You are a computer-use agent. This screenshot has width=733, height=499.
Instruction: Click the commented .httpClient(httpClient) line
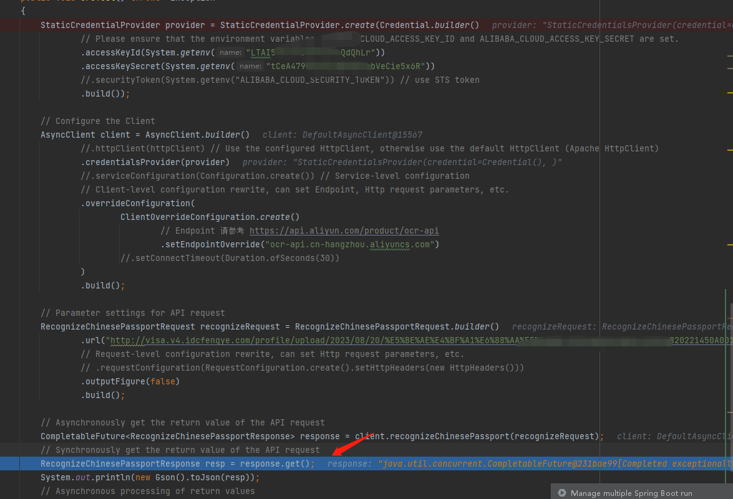[x=369, y=148]
